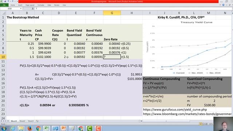Viewport: 233px width, 131px height.
Task: Switch to the Sheet3 tab
Action: [31, 121]
